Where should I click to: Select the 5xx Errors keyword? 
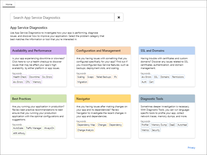pyautogui.click(x=48, y=77)
